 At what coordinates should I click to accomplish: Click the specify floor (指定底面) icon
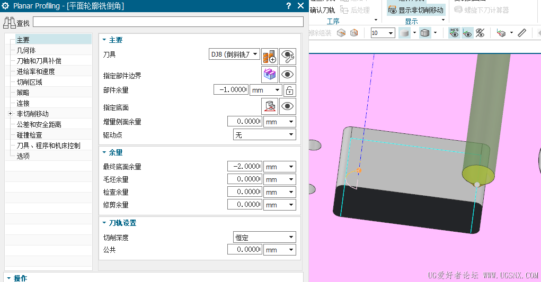pos(270,106)
